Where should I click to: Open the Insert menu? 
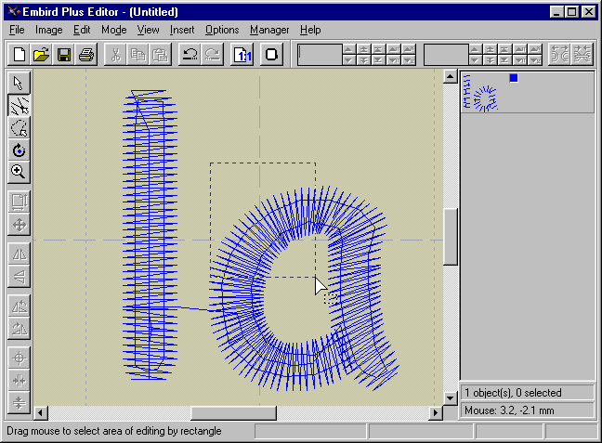[182, 30]
